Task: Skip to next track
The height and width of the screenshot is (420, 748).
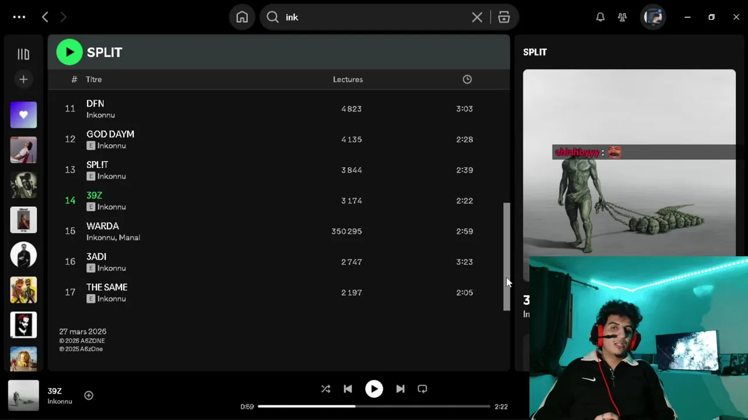Action: click(x=400, y=389)
